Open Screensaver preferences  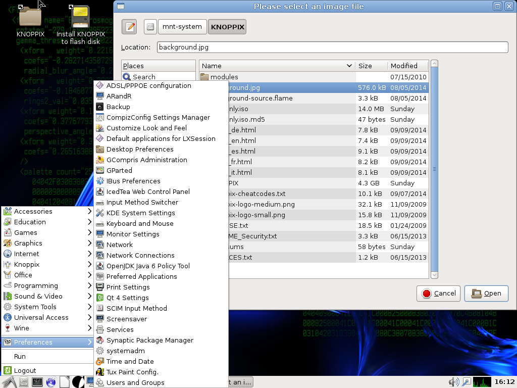point(161,319)
